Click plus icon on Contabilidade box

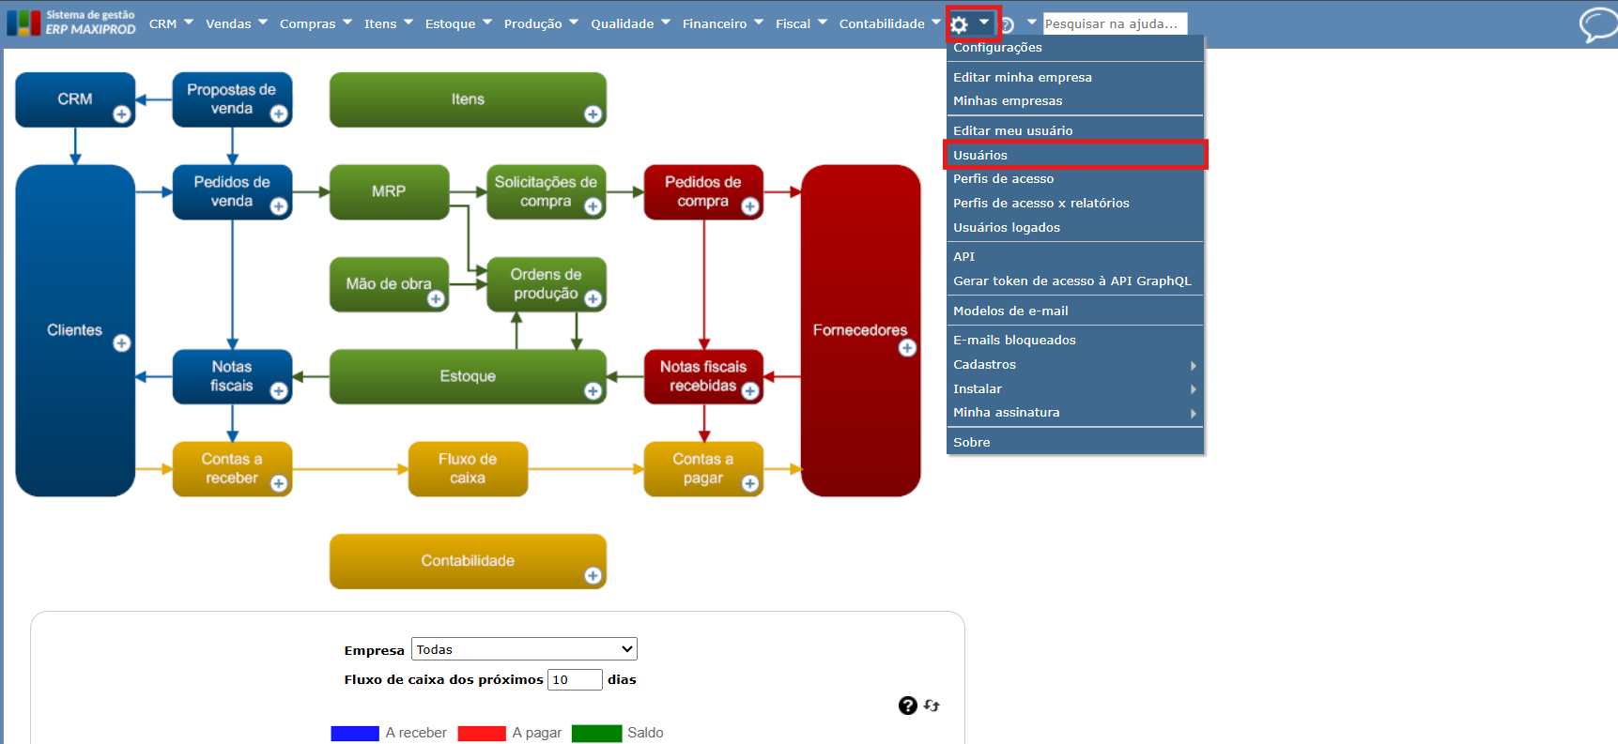pos(593,576)
